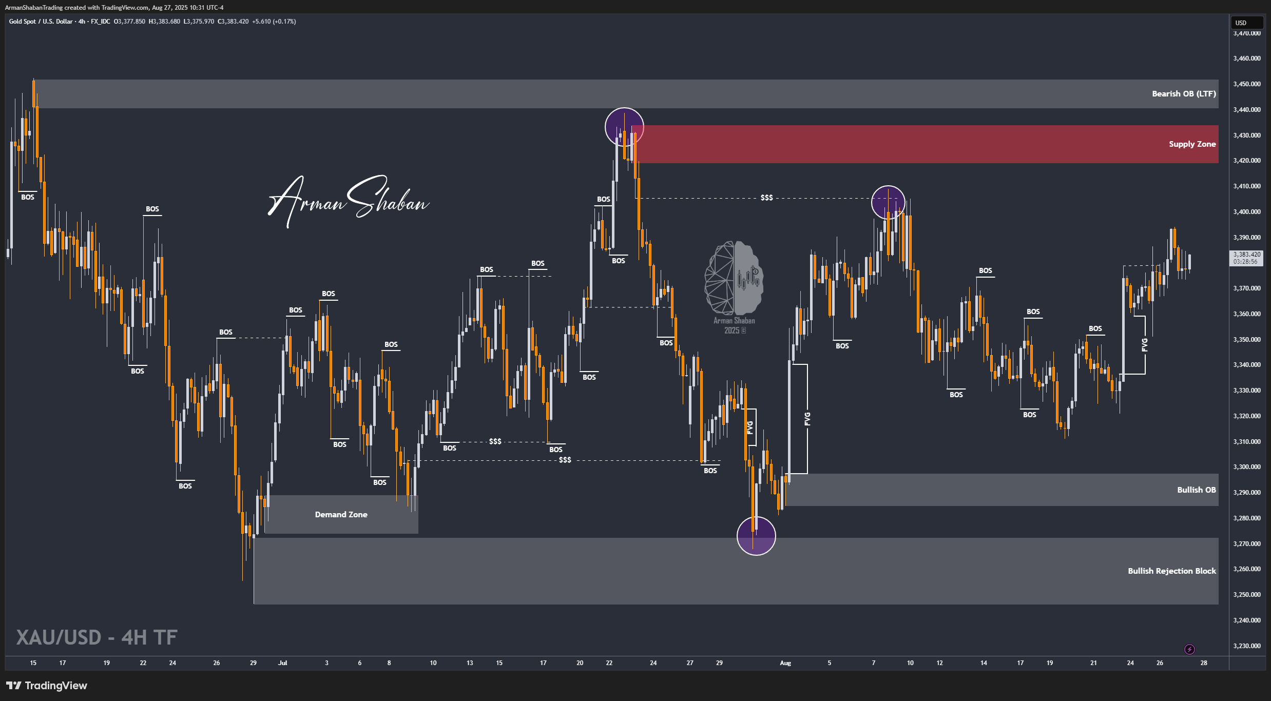Click the 3,310.000 price scale label
The height and width of the screenshot is (701, 1271).
[1247, 442]
